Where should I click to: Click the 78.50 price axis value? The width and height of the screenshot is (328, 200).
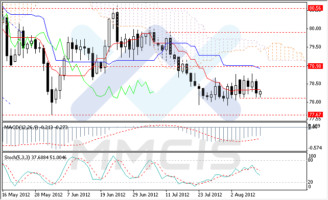click(315, 84)
